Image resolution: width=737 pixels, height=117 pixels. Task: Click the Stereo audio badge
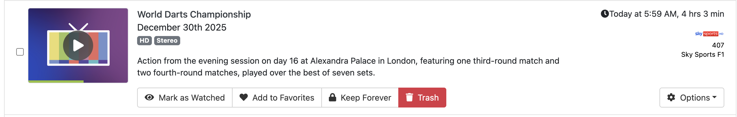(167, 41)
